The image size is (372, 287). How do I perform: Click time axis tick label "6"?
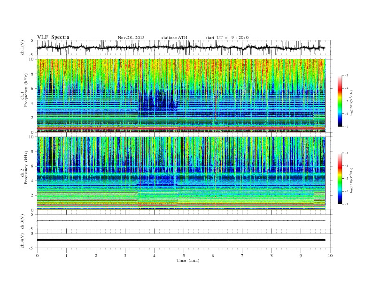click(213, 256)
